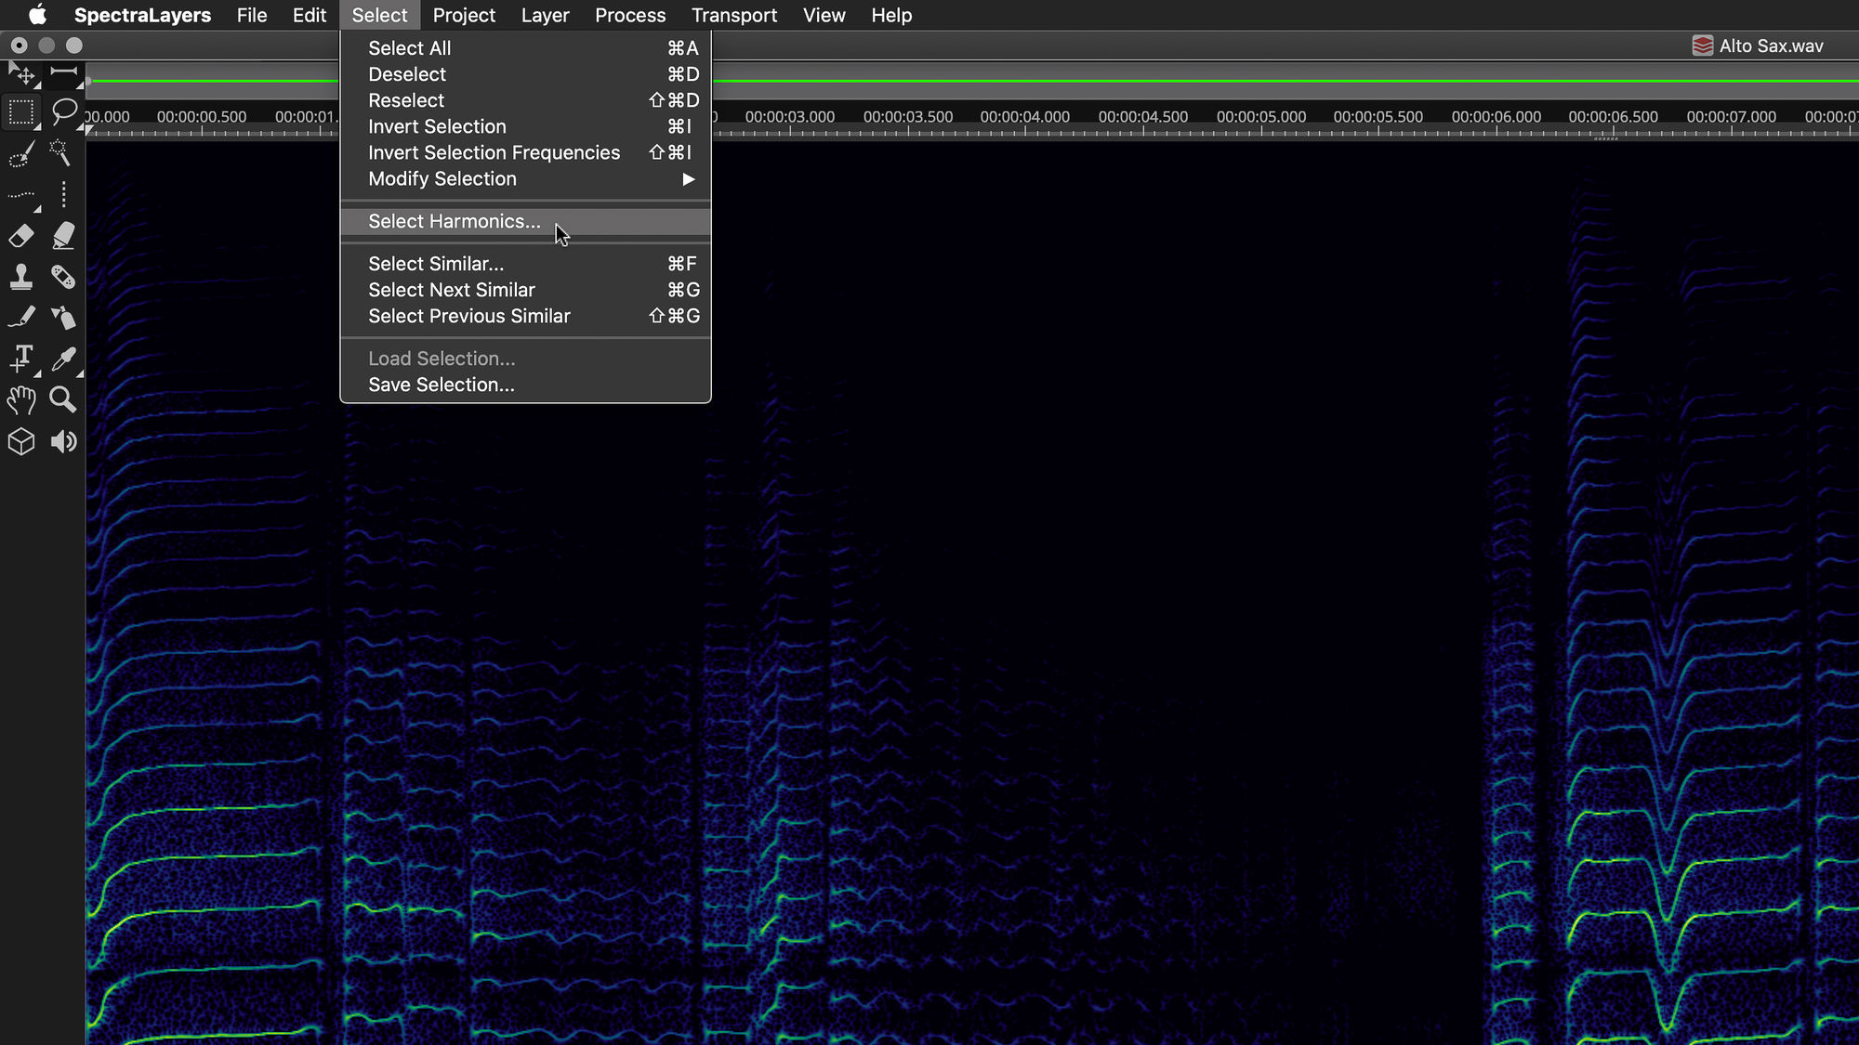Select the Rectangular Selection tool

tap(21, 113)
